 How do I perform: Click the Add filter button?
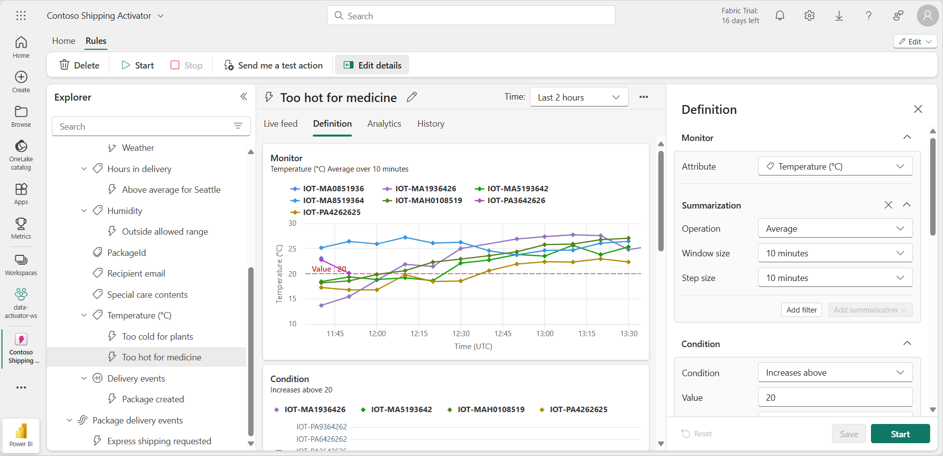[801, 310]
